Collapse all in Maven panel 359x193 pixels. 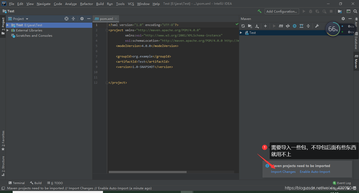tap(308, 26)
